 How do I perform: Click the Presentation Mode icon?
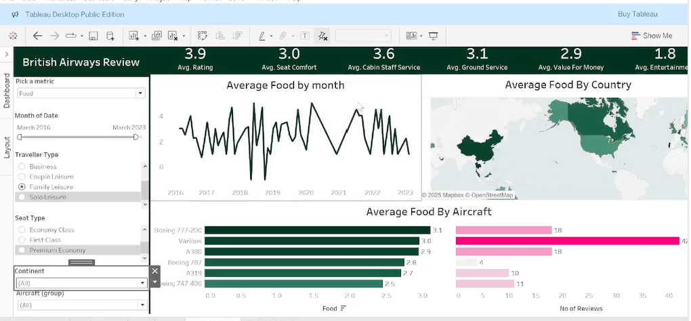(433, 36)
